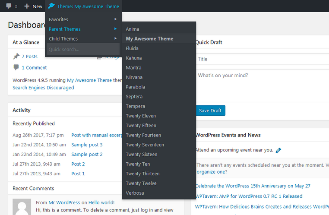Screen dimensions: 329x215
Task: Expand the Child Themes submenu arrow
Action: pyautogui.click(x=115, y=38)
